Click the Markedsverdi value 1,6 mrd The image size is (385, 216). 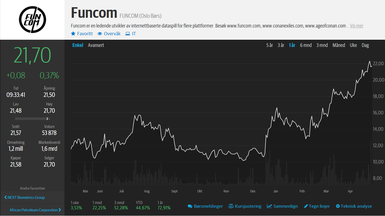tap(49, 149)
